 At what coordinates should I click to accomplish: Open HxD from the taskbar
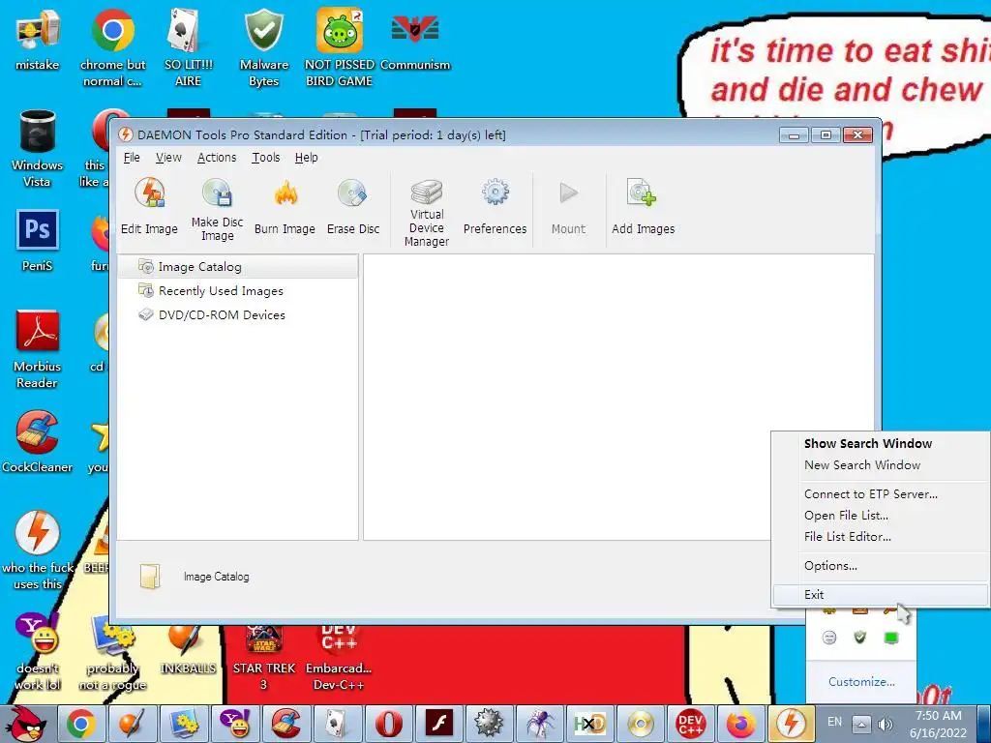[589, 724]
